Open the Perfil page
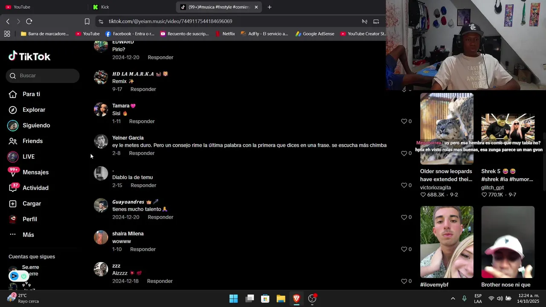546x307 pixels. tap(23, 219)
